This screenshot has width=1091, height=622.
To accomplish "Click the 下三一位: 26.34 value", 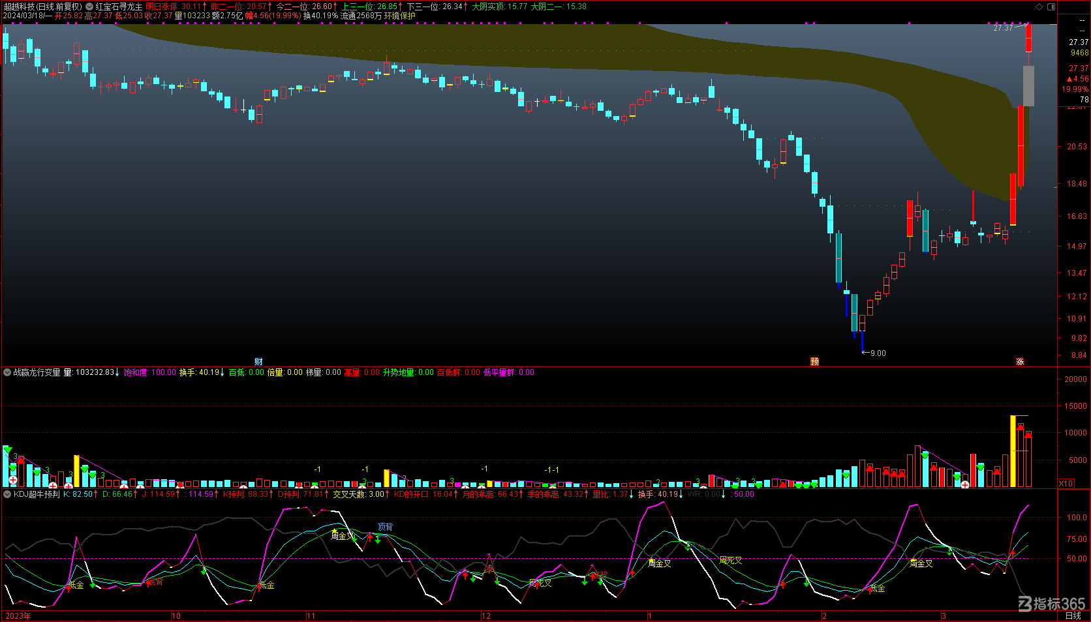I will (x=435, y=7).
